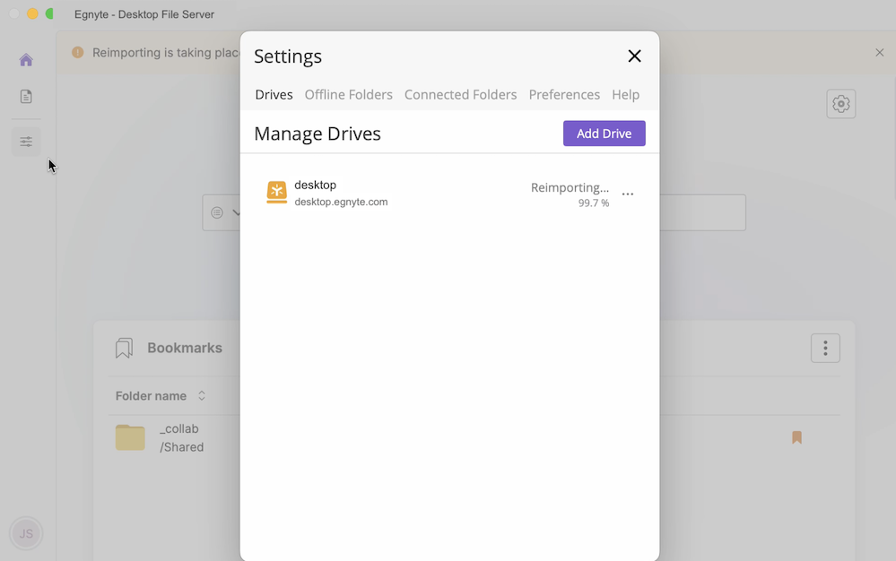The height and width of the screenshot is (561, 896).
Task: Switch to the Connected Folders tab
Action: coord(461,95)
